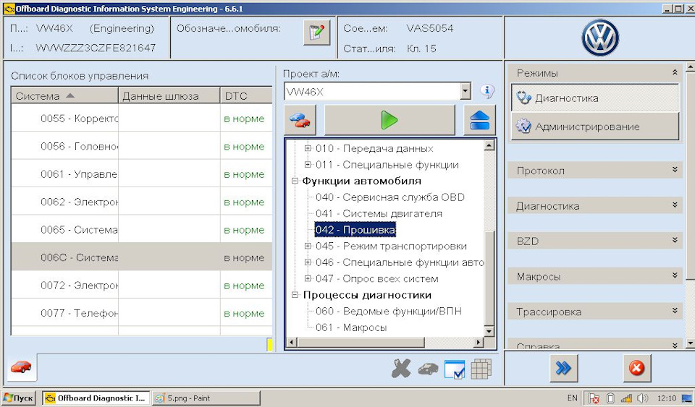Click the two cars vehicle selection button
This screenshot has height=407, width=695.
pyautogui.click(x=300, y=120)
